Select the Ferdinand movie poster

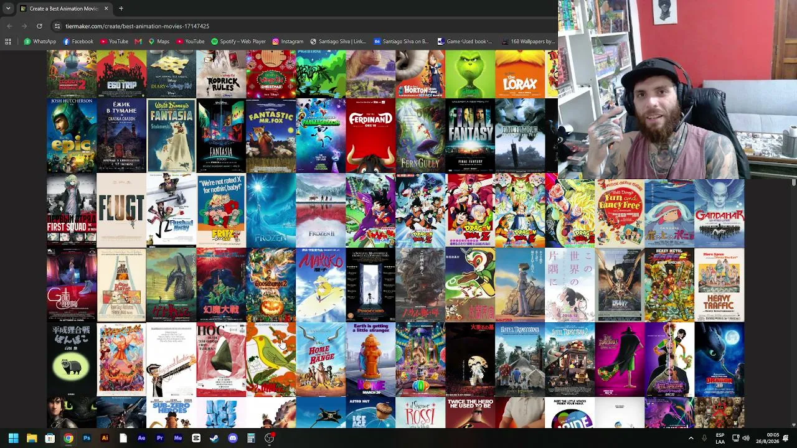[370, 136]
